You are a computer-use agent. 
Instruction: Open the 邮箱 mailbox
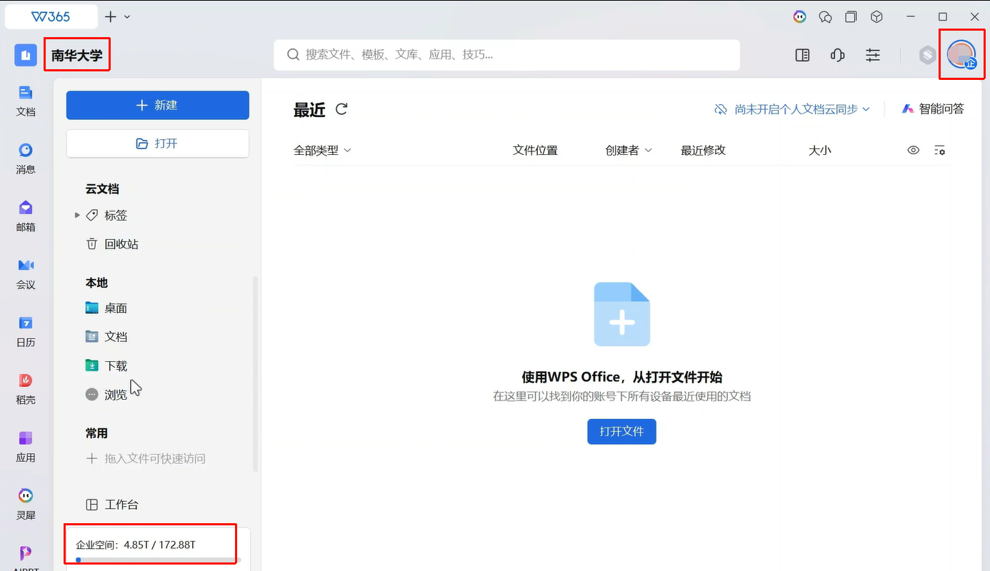26,216
